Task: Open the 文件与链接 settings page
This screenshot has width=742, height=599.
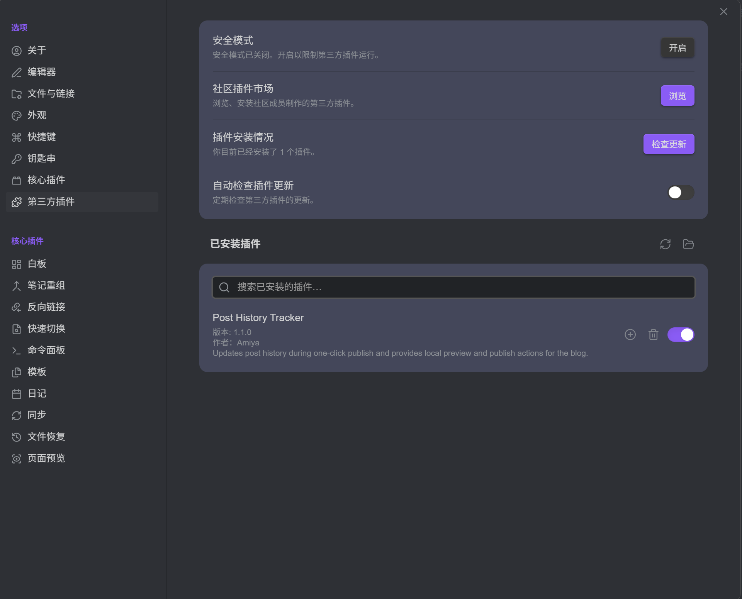Action: (82, 94)
